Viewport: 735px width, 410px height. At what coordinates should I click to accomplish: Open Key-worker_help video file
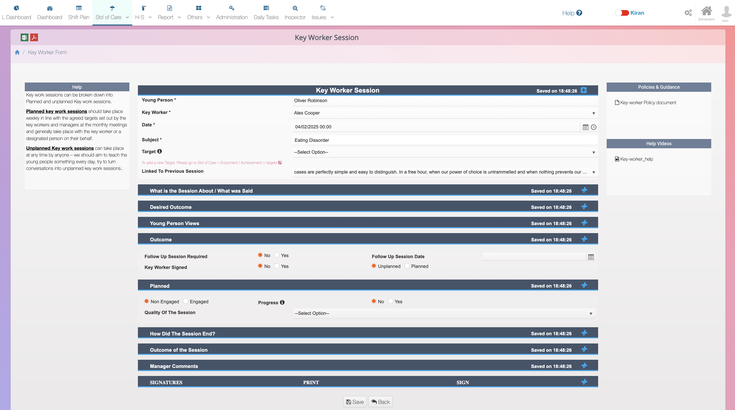pos(634,159)
